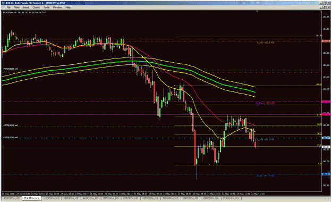Click the current price 162.87 axis tag
This screenshot has width=332, height=202.
pyautogui.click(x=326, y=147)
